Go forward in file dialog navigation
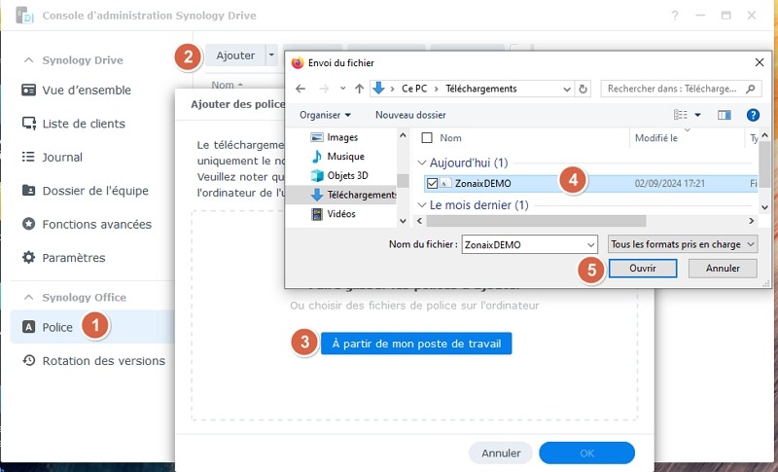This screenshot has height=472, width=778. tap(324, 89)
